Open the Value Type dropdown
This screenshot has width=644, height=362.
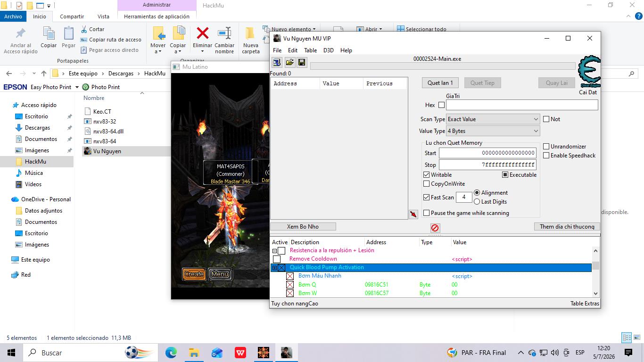pyautogui.click(x=493, y=131)
